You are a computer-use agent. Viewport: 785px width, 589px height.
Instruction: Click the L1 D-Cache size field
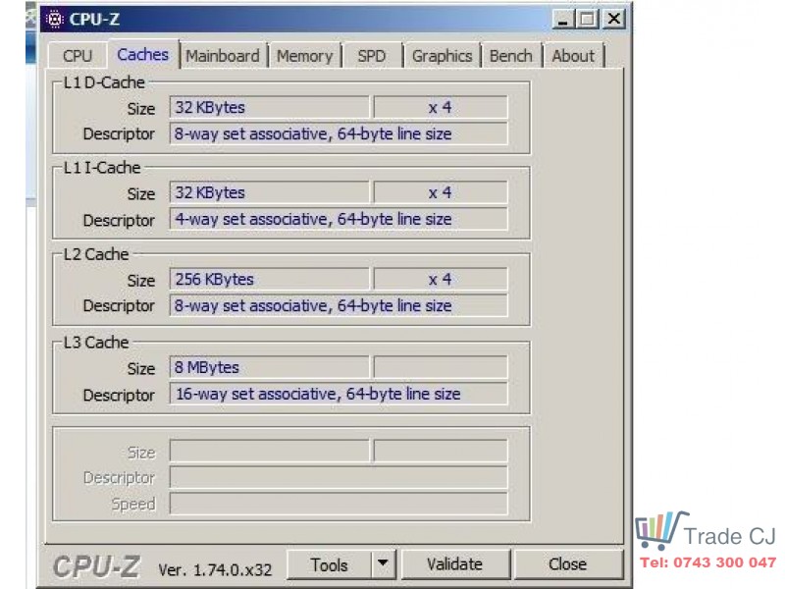[x=269, y=107]
